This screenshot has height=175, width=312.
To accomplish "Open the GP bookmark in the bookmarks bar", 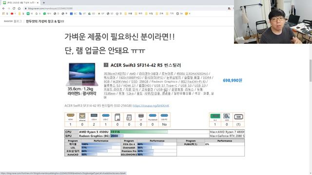I will tap(101, 14).
